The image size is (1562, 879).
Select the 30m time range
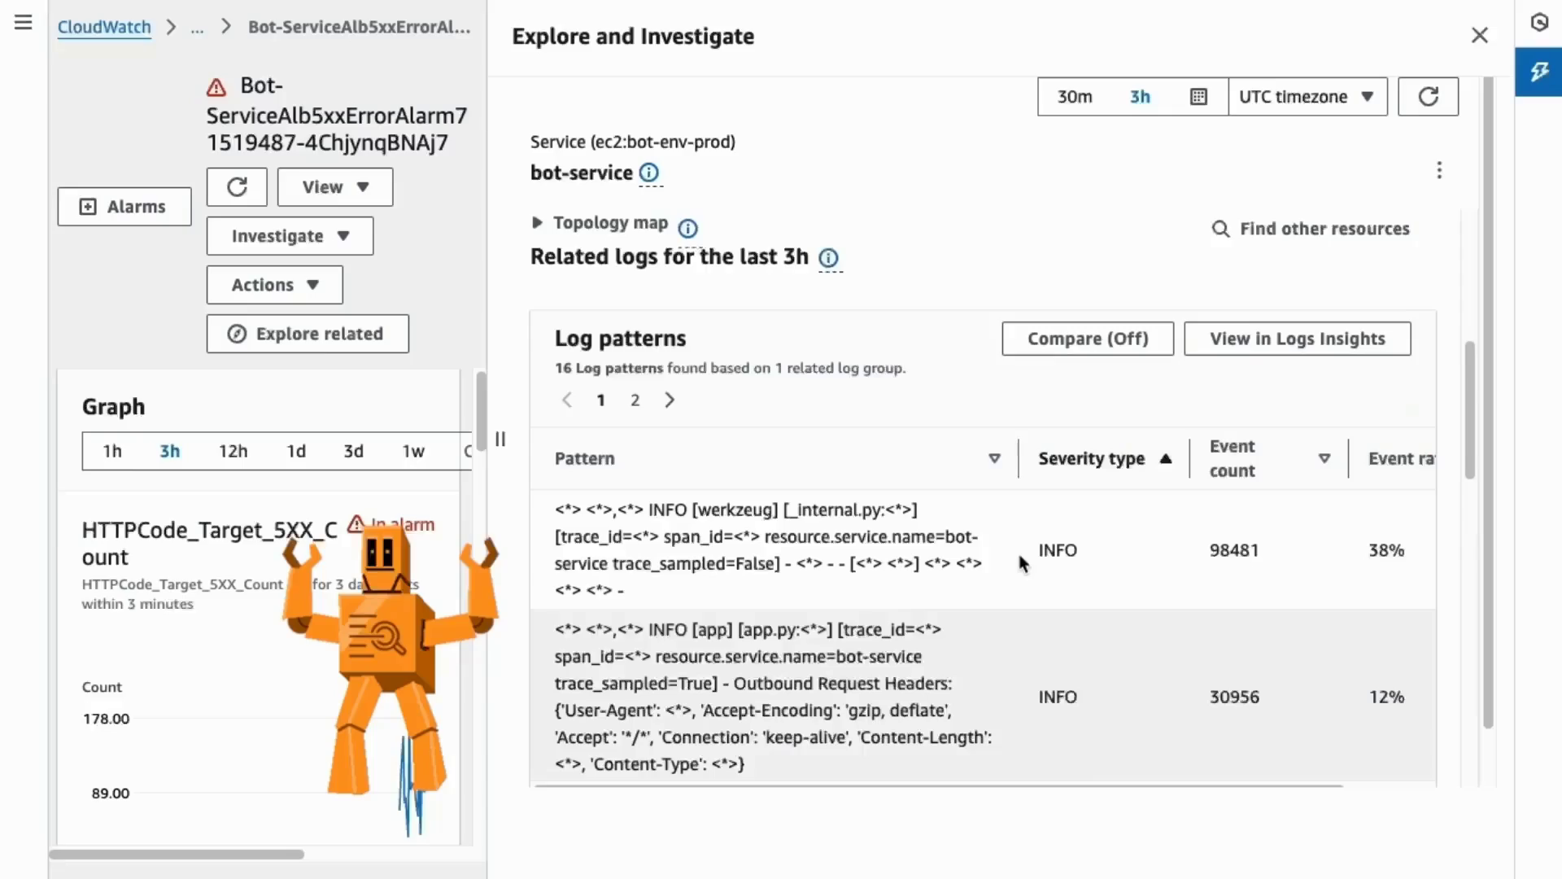click(1074, 97)
